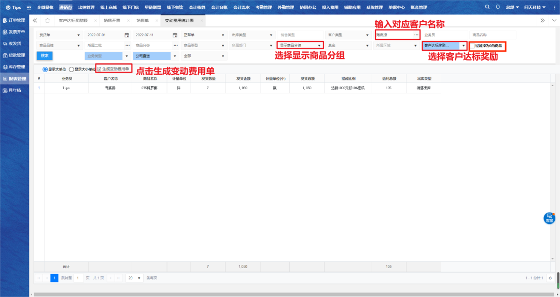Click the home icon in tab bar
Screen dimensions: 560x297
coord(47,20)
